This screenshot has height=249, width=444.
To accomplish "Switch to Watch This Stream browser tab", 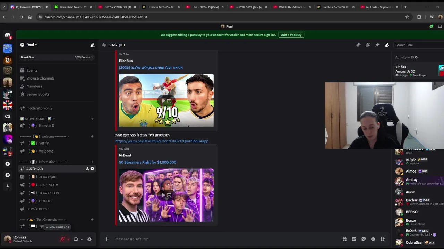I will coord(291,7).
